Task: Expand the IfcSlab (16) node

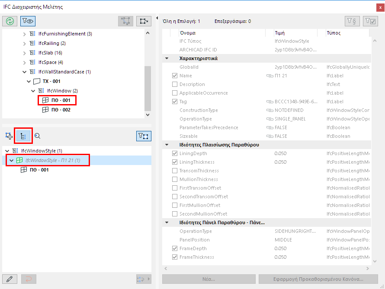Action: pyautogui.click(x=24, y=53)
